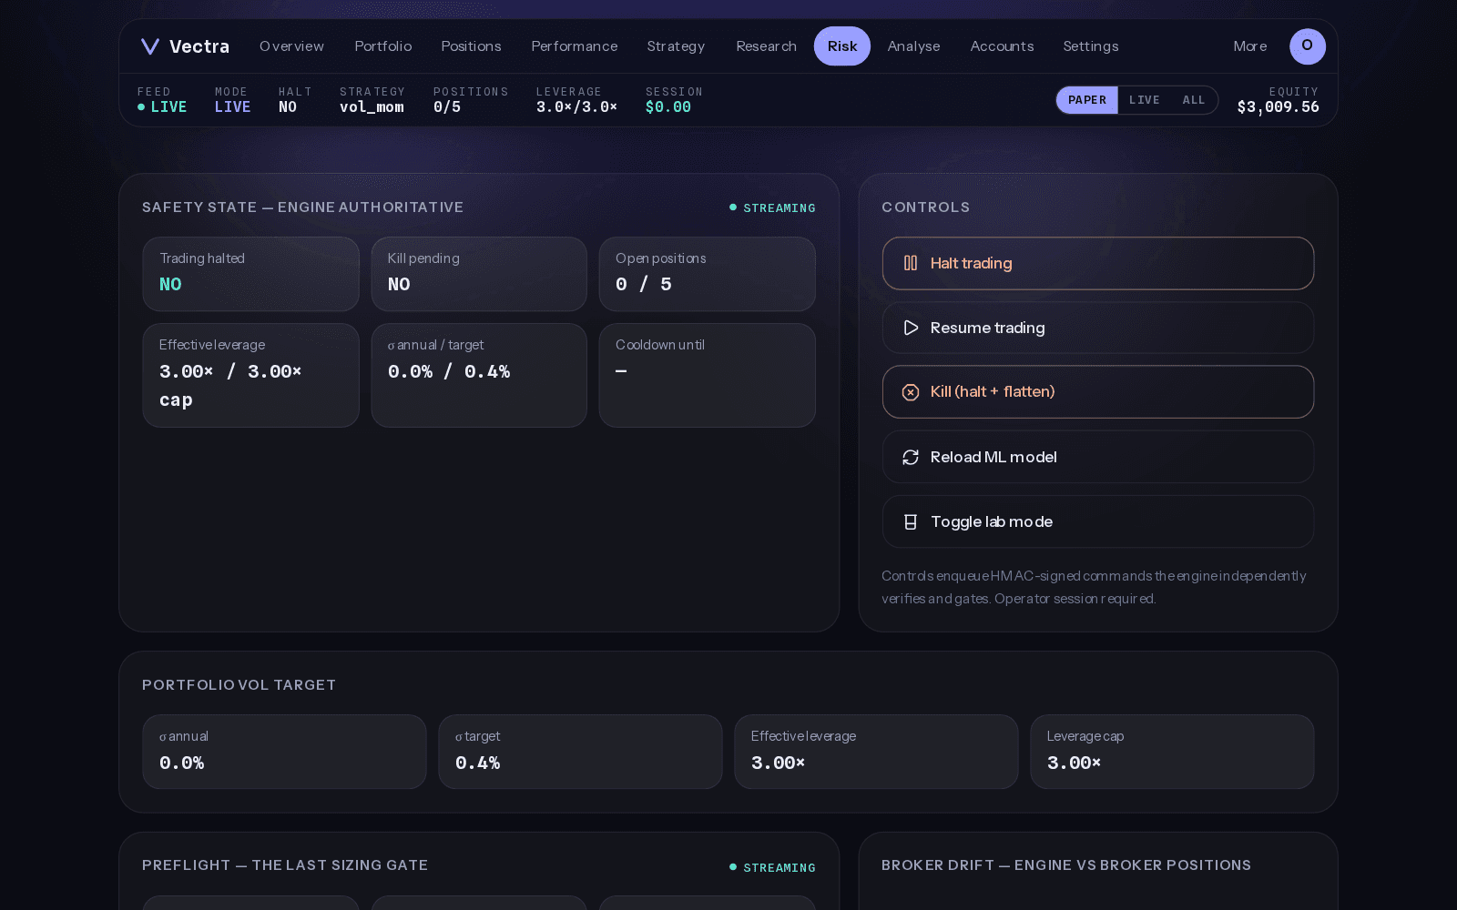Image resolution: width=1457 pixels, height=910 pixels.
Task: Open the Portfolio tab
Action: pos(383,46)
